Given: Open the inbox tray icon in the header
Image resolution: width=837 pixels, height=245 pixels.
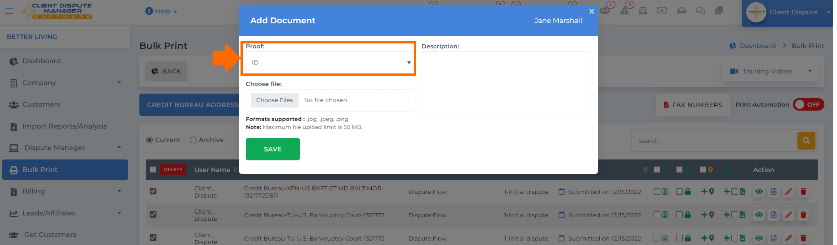Looking at the screenshot, I should coord(681,11).
